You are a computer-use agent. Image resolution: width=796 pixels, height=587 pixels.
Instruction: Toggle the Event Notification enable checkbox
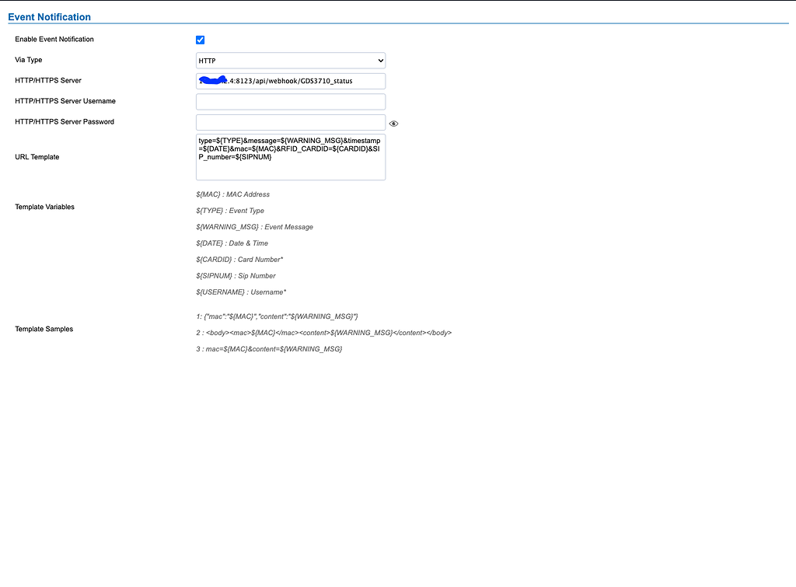pos(200,40)
